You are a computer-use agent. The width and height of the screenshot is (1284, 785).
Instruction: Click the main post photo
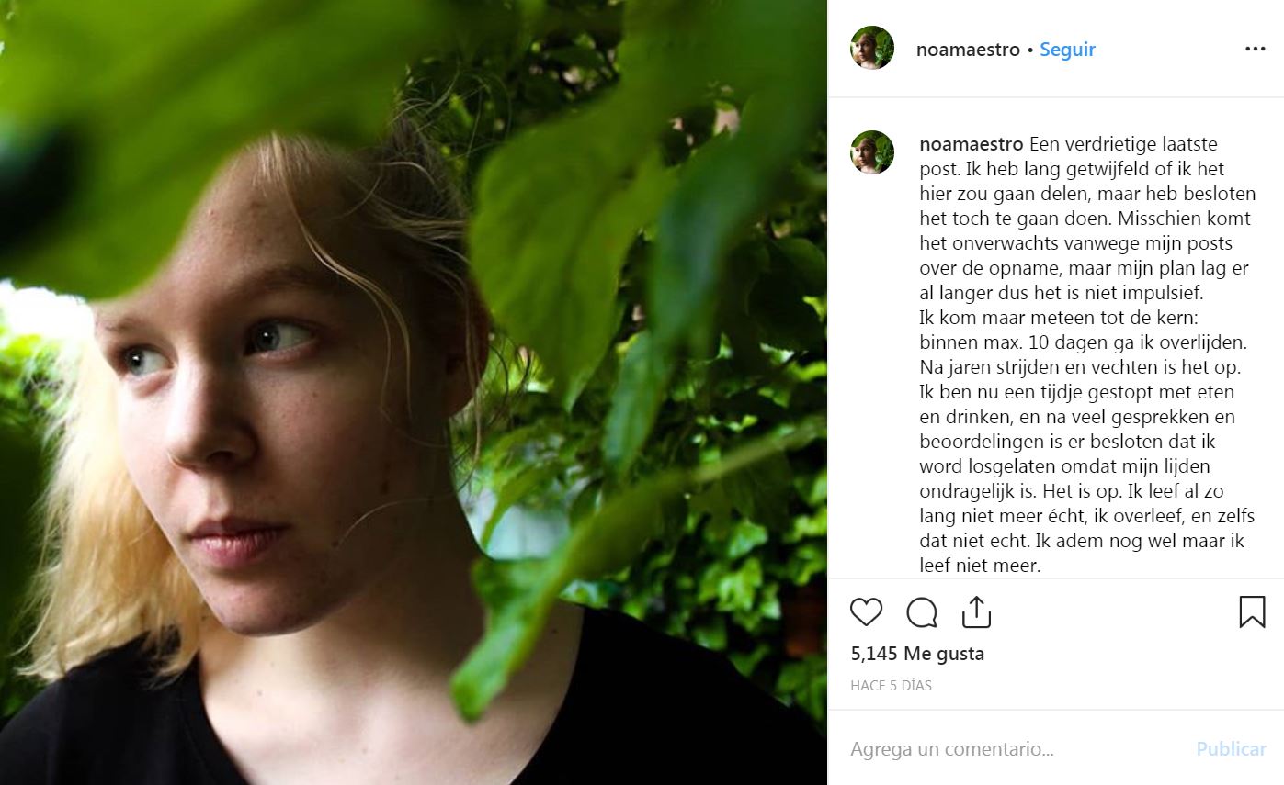[414, 393]
